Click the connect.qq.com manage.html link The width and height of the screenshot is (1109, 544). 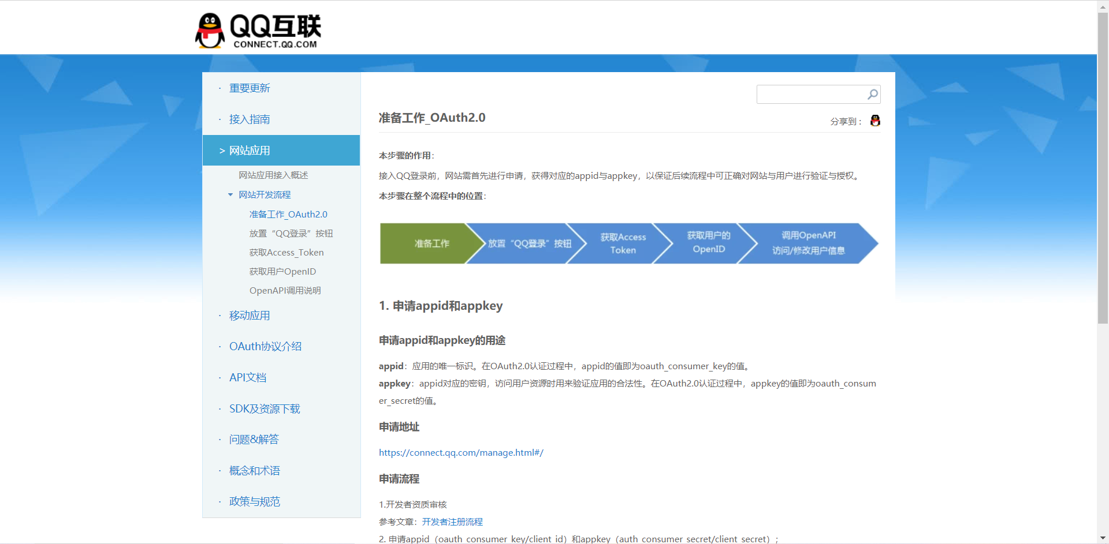pos(461,453)
